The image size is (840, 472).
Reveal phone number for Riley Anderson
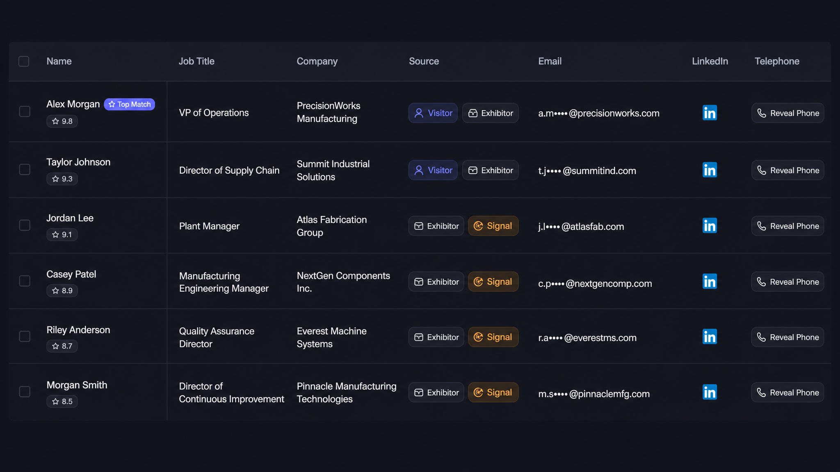[787, 337]
